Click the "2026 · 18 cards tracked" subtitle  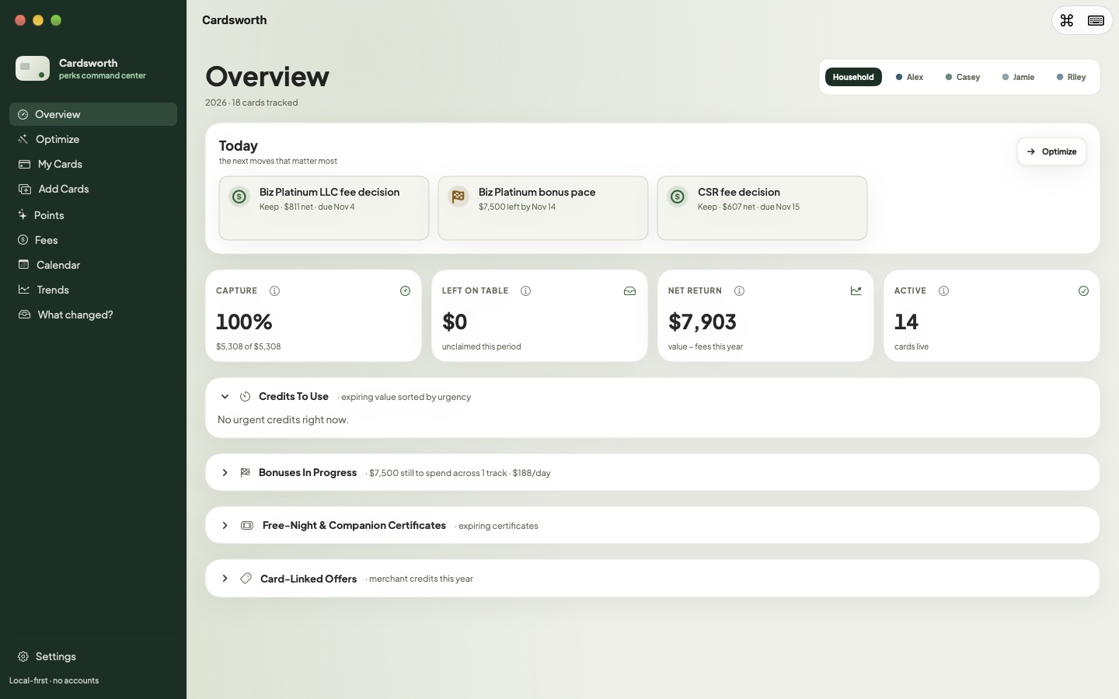pos(251,103)
